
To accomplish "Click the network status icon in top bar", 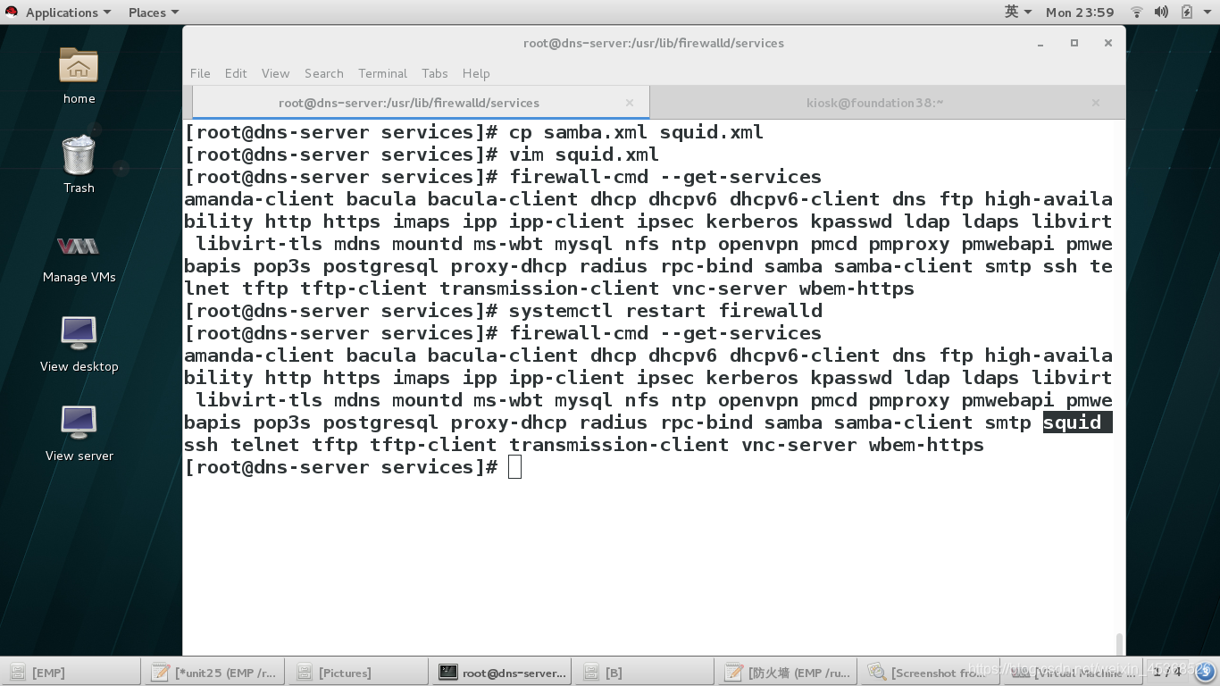I will 1137,13.
